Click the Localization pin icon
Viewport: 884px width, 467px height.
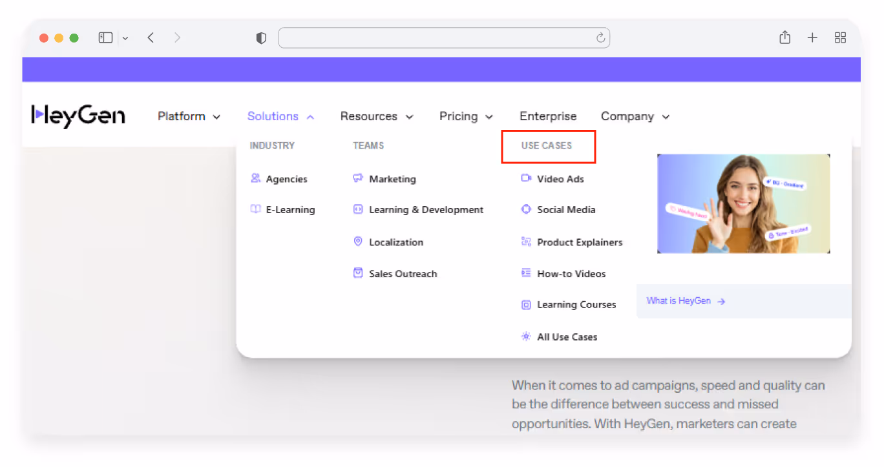358,242
